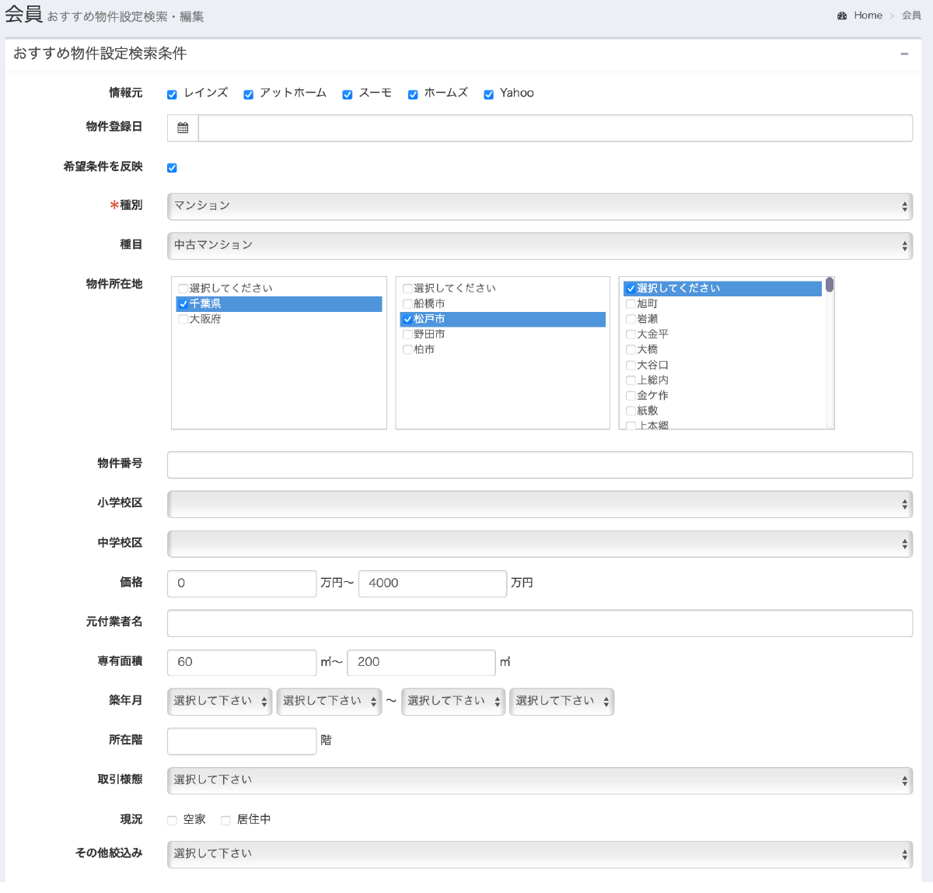Screen dimensions: 933x893
Task: Uncheck the ホームズ source checkbox
Action: (413, 95)
